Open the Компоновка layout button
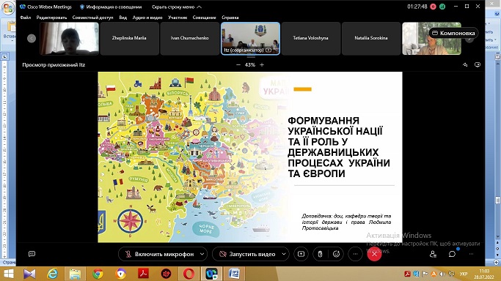This screenshot has height=281, width=501. click(x=453, y=33)
